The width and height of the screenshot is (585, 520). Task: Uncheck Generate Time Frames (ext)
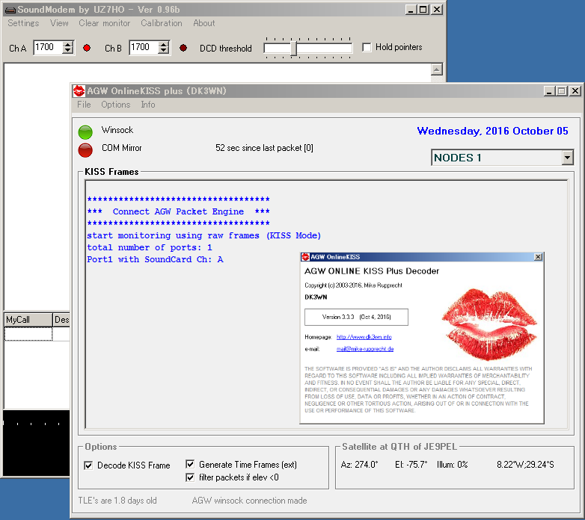point(190,464)
